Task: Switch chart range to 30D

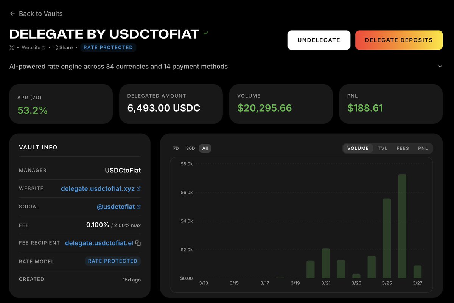Action: tap(191, 148)
